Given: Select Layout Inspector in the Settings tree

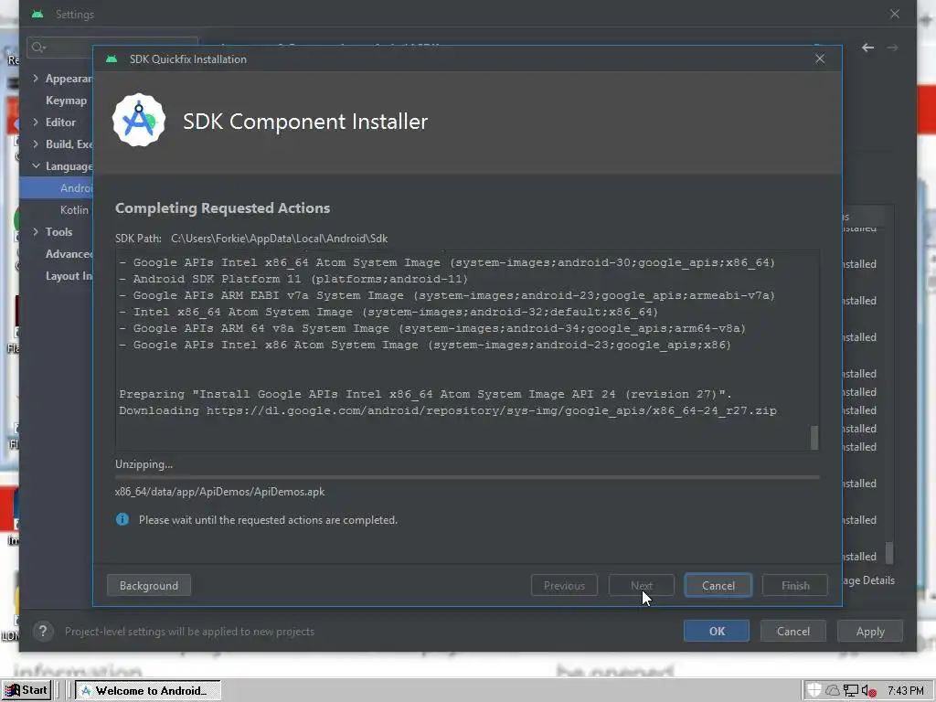Looking at the screenshot, I should [69, 276].
